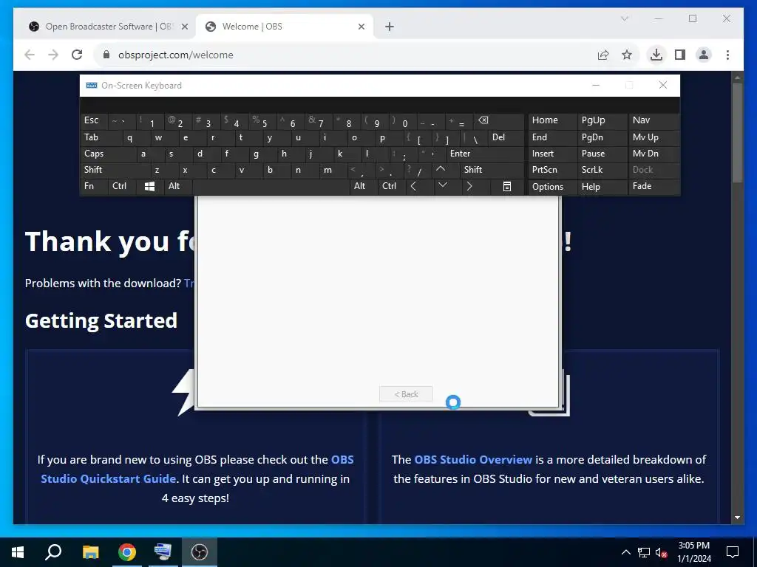The width and height of the screenshot is (757, 567).
Task: Click Mv Up key on keyboard
Action: point(654,137)
